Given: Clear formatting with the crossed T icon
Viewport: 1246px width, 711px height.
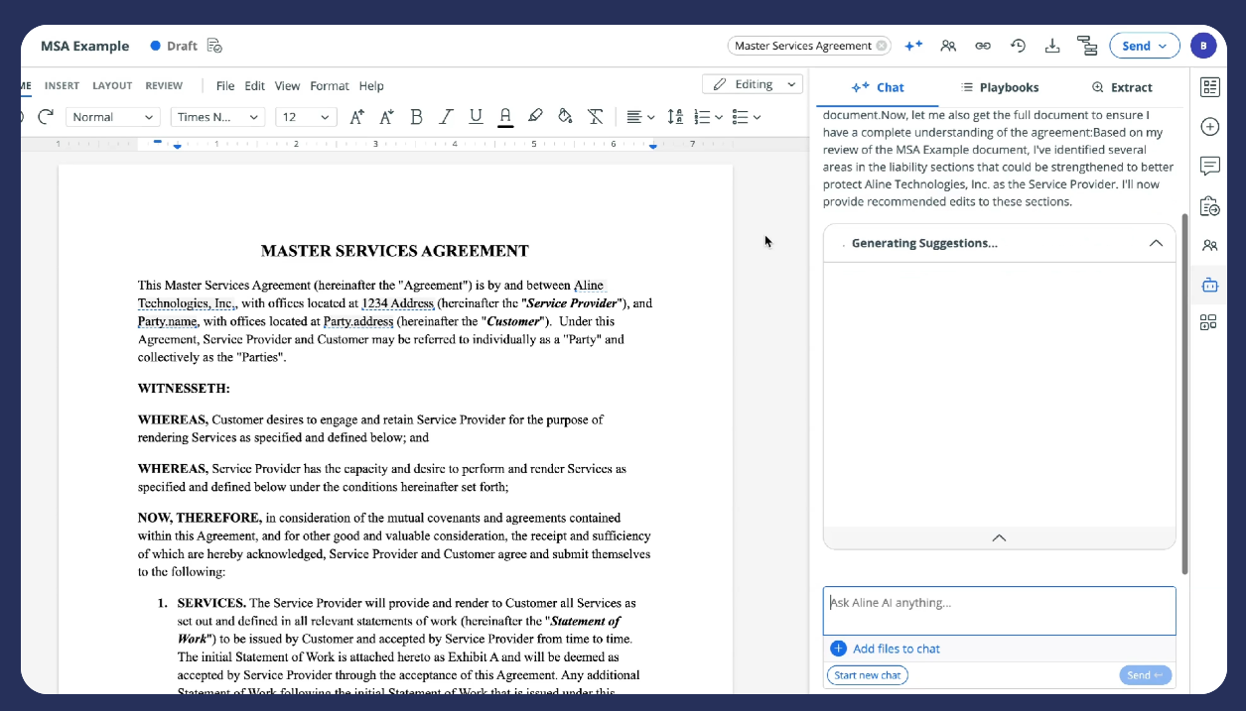Looking at the screenshot, I should click(x=596, y=117).
